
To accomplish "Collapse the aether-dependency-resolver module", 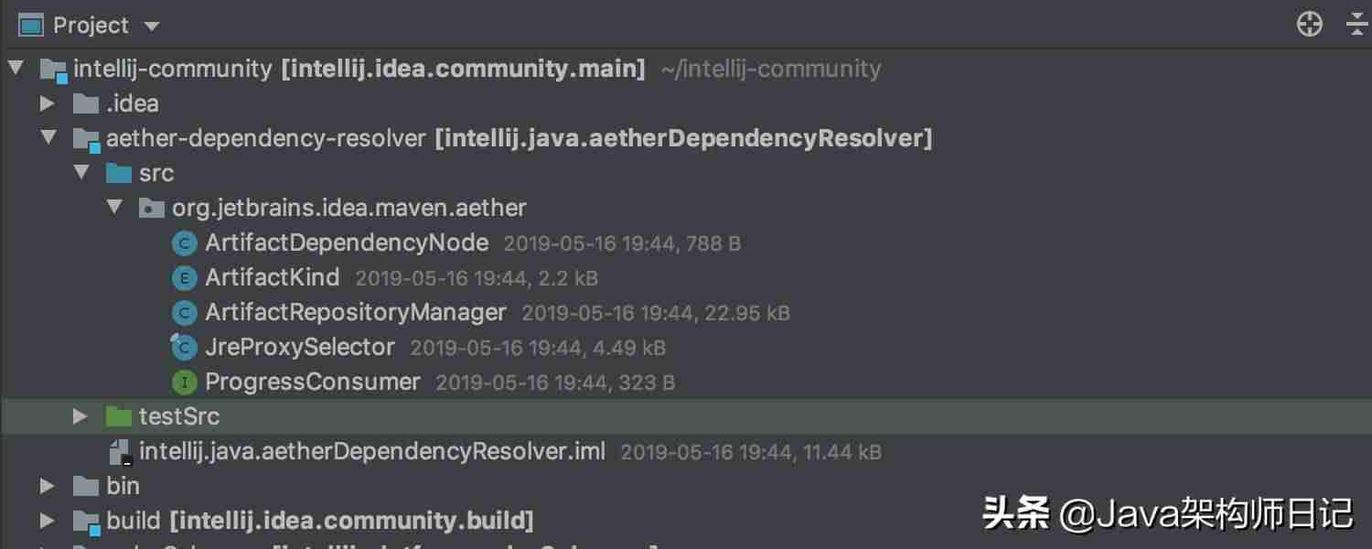I will [48, 138].
